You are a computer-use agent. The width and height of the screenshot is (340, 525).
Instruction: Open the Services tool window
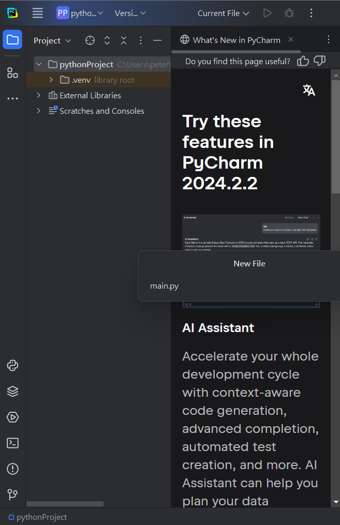pyautogui.click(x=13, y=417)
